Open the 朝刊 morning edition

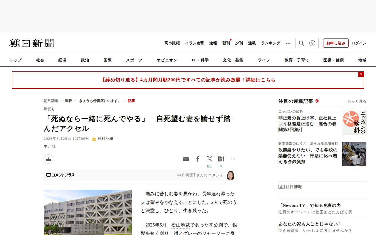coord(226,43)
